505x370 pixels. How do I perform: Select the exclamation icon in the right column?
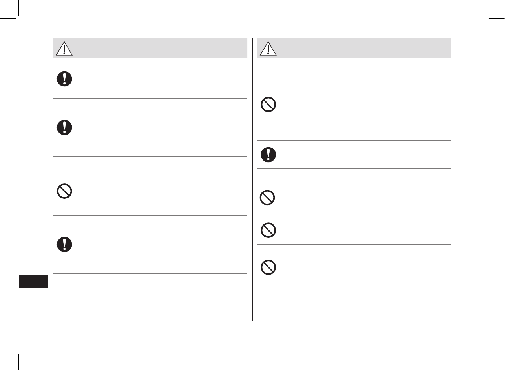pyautogui.click(x=268, y=154)
